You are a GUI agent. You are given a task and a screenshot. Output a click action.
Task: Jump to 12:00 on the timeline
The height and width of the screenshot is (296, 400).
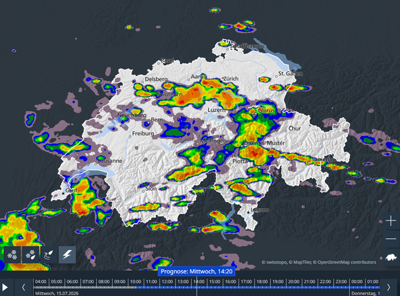[x=167, y=282]
